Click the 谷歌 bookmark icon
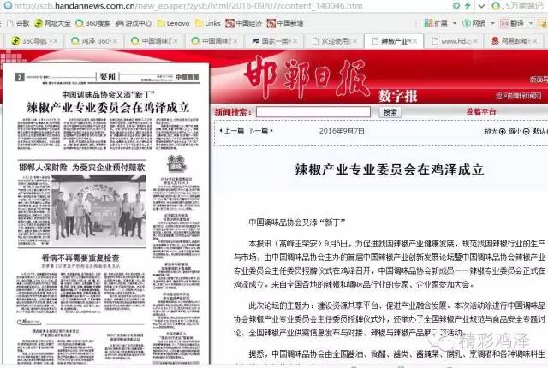Screen dimensions: 548x368 coord(18,22)
